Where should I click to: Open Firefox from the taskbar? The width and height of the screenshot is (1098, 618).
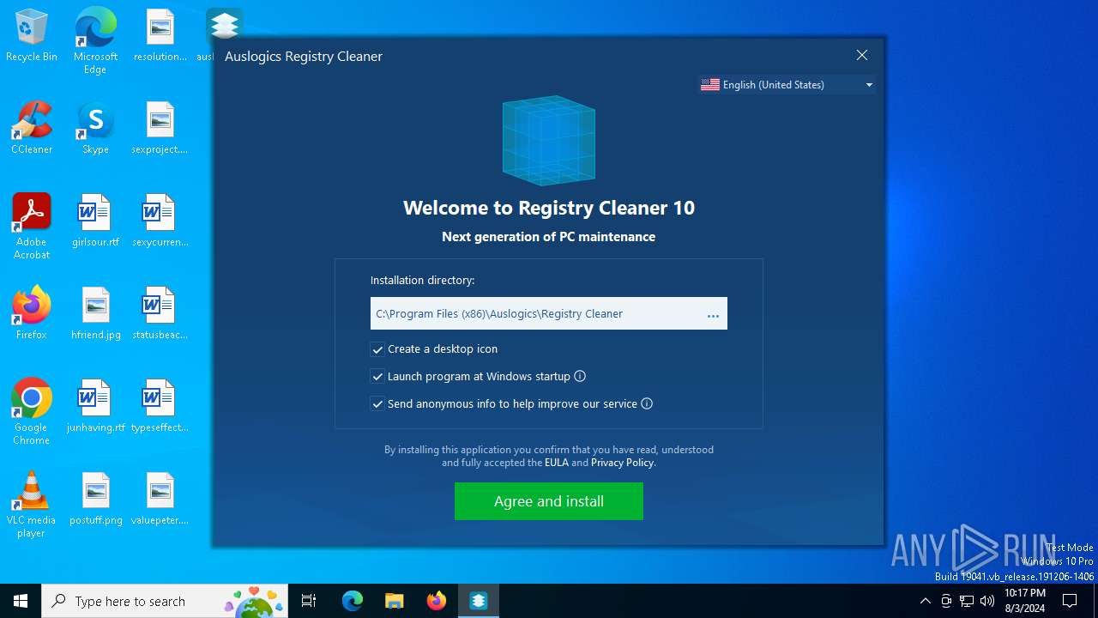436,601
